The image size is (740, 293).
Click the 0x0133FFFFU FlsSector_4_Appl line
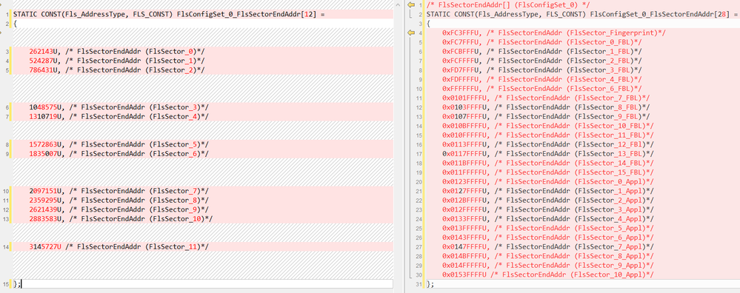(x=583, y=219)
